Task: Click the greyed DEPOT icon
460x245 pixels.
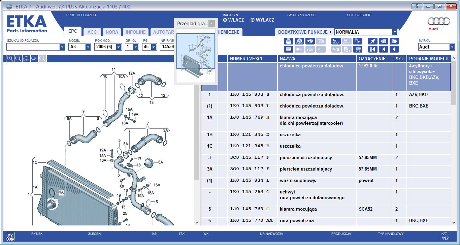Action: click(x=347, y=41)
